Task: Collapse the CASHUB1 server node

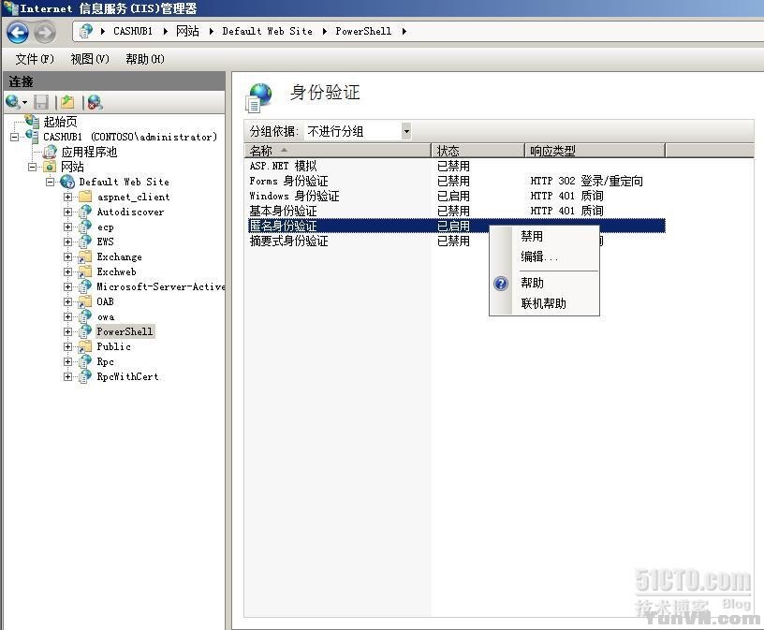Action: [15, 137]
